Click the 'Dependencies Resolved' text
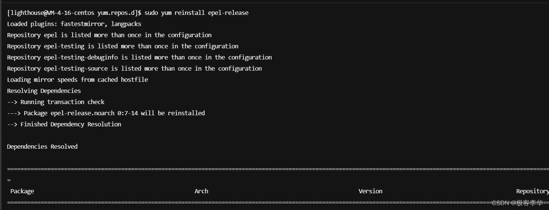This screenshot has height=210, width=549. (42, 146)
